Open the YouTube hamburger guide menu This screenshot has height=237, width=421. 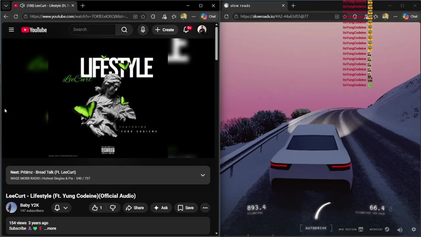click(x=11, y=30)
